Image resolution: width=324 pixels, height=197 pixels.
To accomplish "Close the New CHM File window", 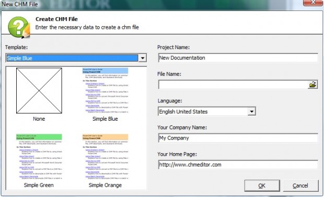I will click(x=313, y=3).
